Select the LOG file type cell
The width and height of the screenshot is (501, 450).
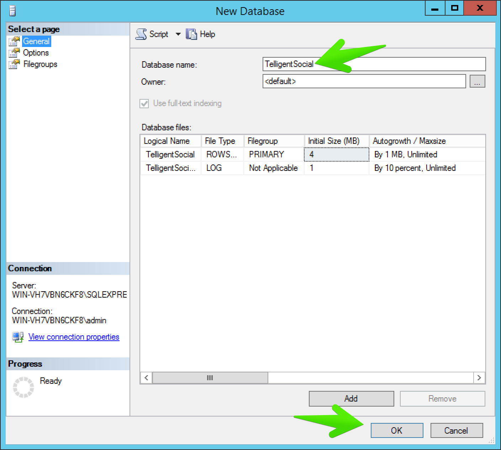pos(222,168)
